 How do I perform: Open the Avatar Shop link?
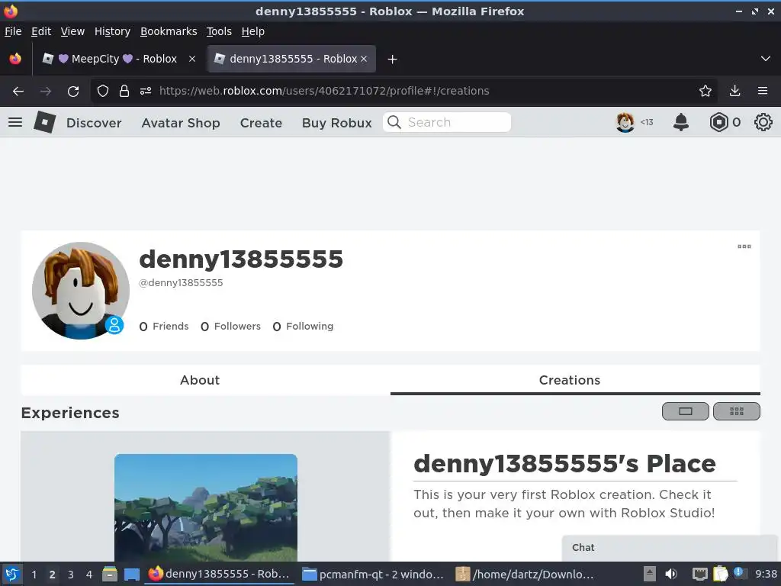(181, 123)
